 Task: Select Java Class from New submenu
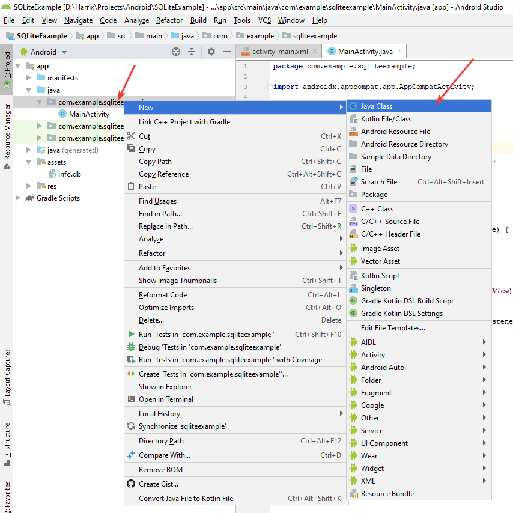(376, 106)
